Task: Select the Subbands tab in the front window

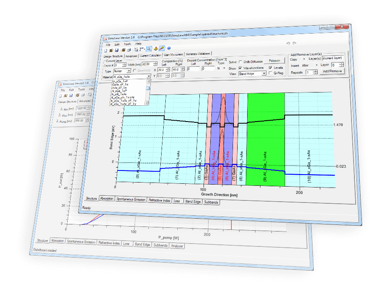Action: pyautogui.click(x=211, y=202)
